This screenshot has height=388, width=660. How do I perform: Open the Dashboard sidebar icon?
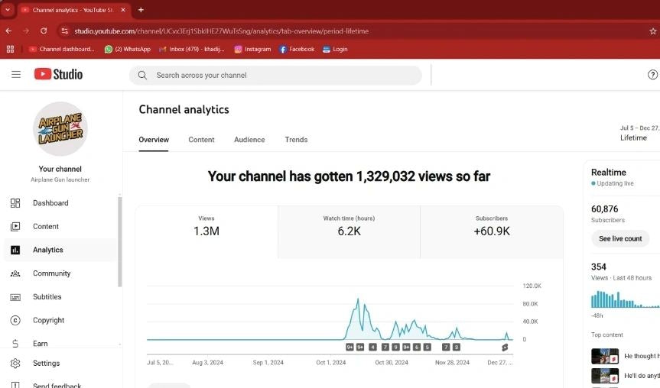pyautogui.click(x=15, y=203)
